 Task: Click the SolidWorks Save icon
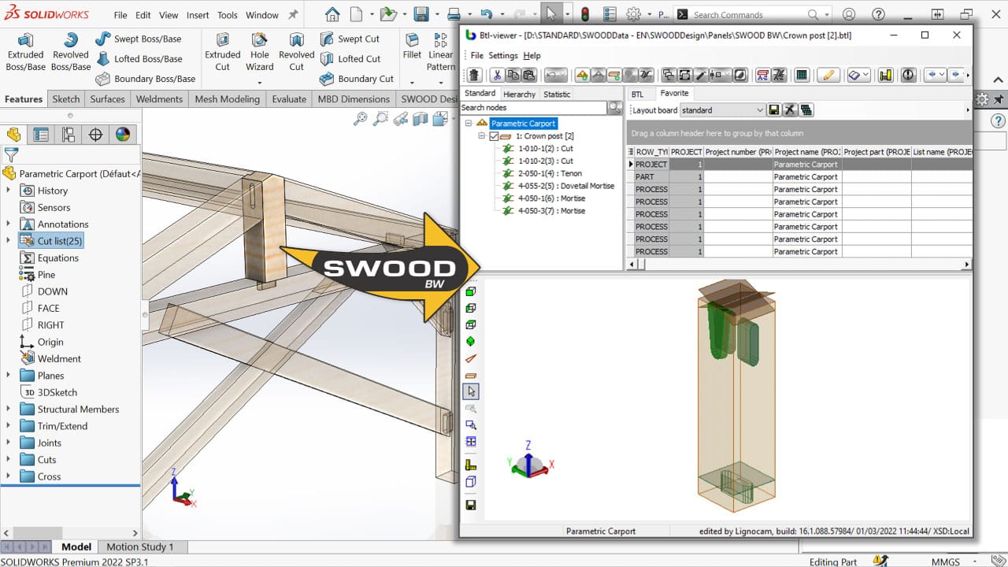[x=421, y=14]
